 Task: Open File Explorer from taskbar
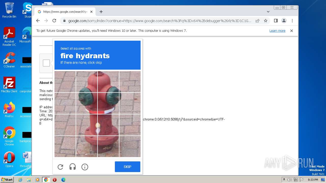[x=29, y=180]
